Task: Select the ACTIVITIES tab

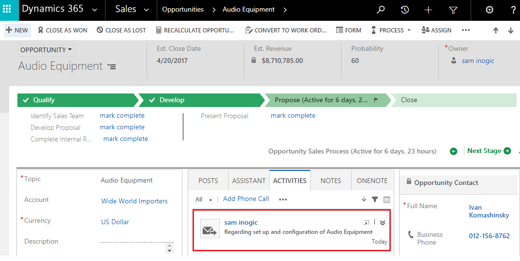Action: click(x=290, y=181)
